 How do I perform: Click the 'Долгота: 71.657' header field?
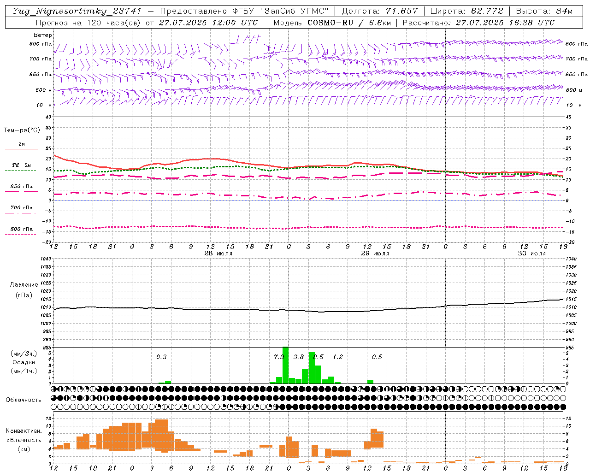pos(380,11)
